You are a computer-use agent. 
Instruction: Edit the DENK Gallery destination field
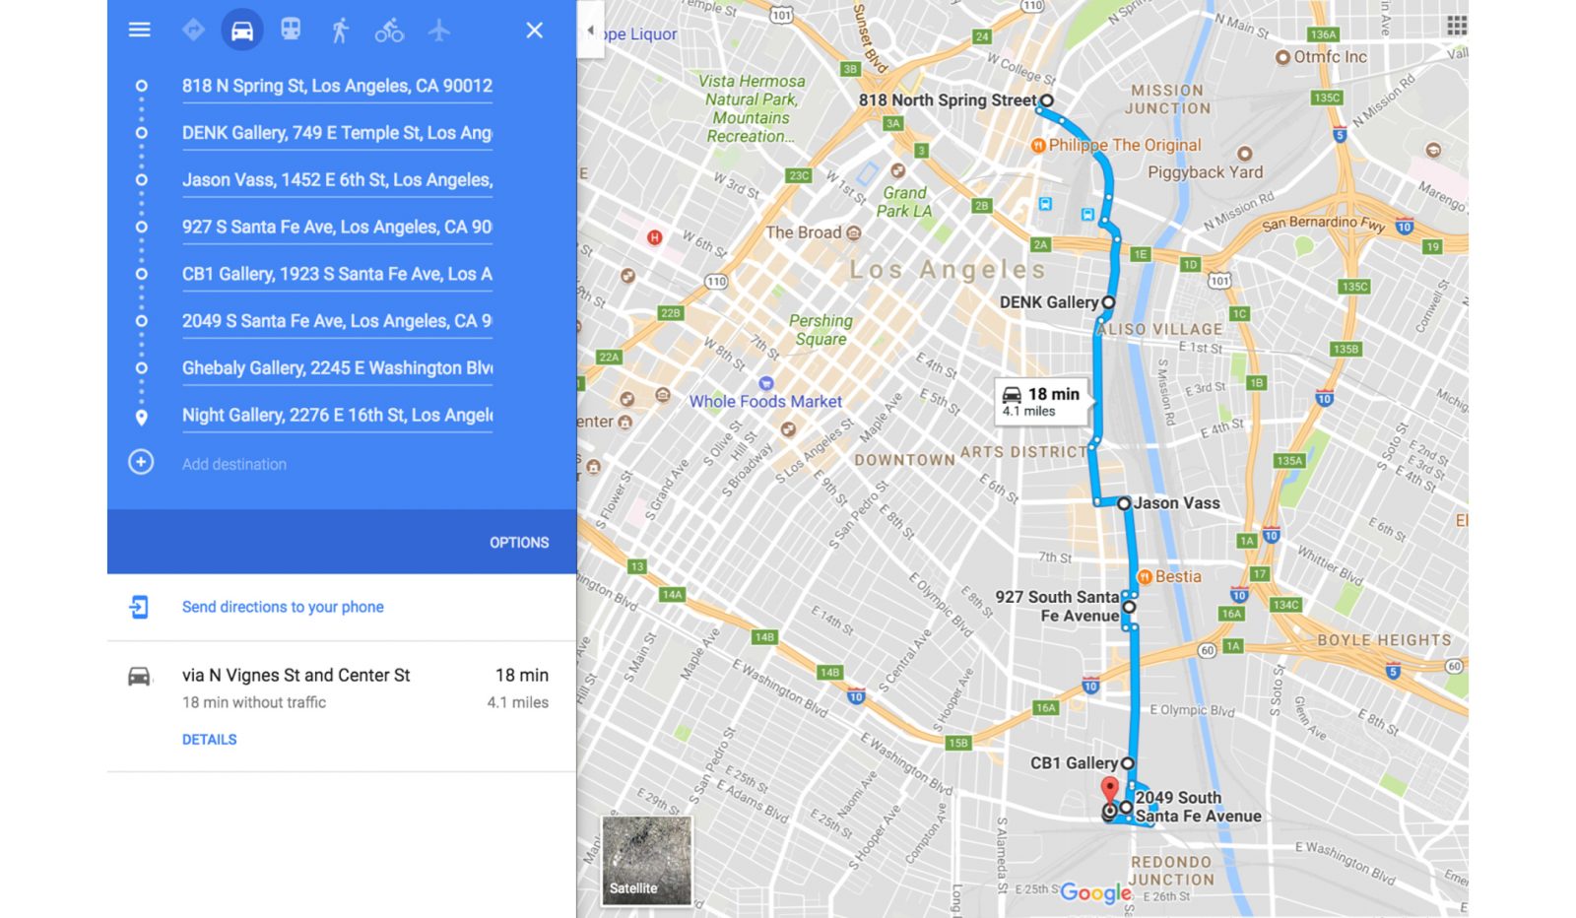337,133
